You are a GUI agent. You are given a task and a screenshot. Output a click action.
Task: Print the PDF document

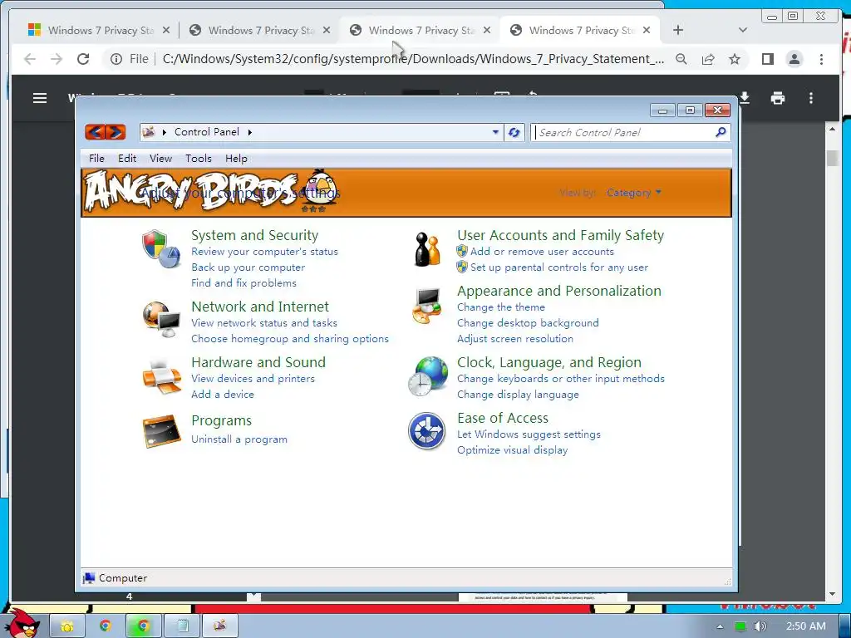[x=778, y=98]
